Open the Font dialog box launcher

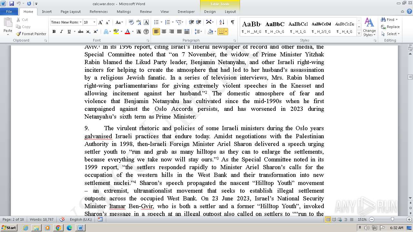[148, 41]
